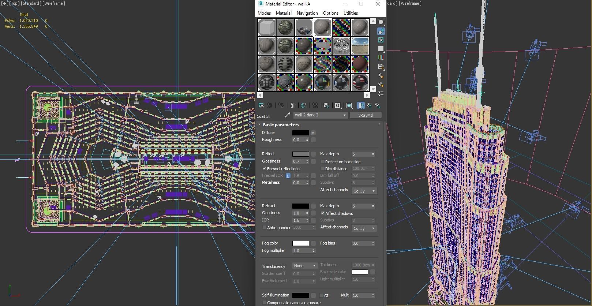Pick material from object eyedropper
This screenshot has height=306, width=592.
coord(288,115)
